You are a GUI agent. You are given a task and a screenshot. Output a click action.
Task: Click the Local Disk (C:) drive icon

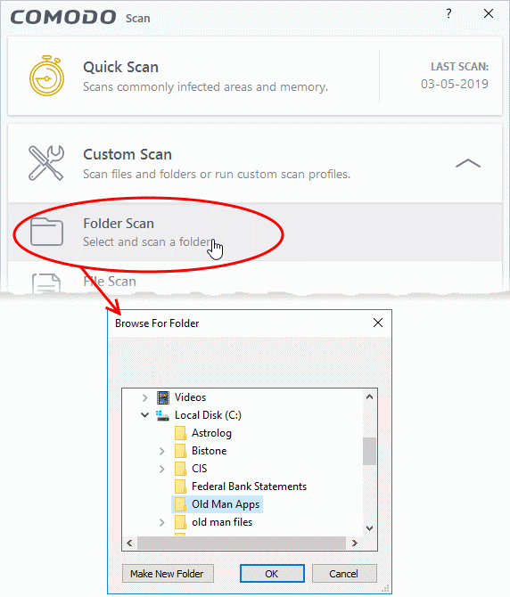[162, 415]
